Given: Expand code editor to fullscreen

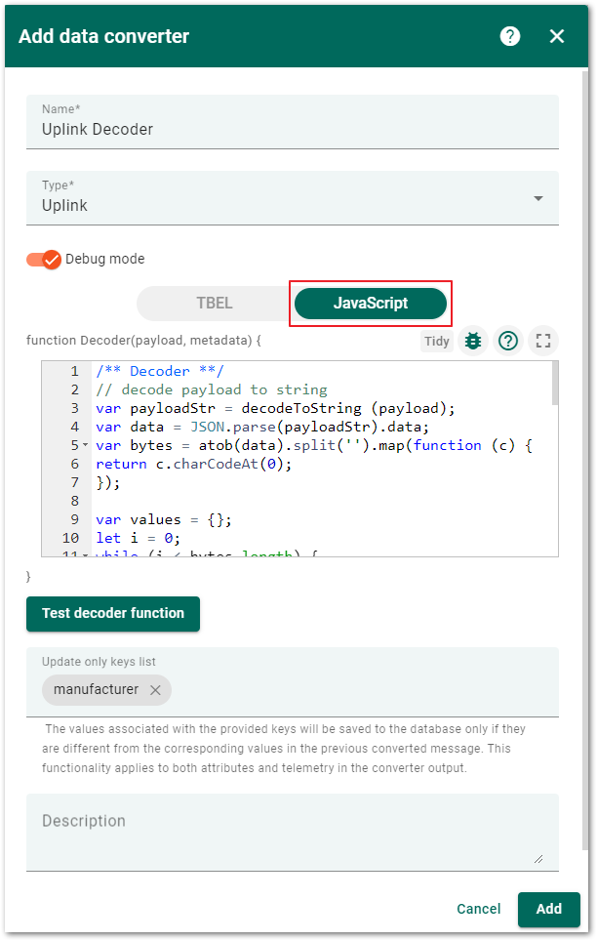Looking at the screenshot, I should 543,341.
